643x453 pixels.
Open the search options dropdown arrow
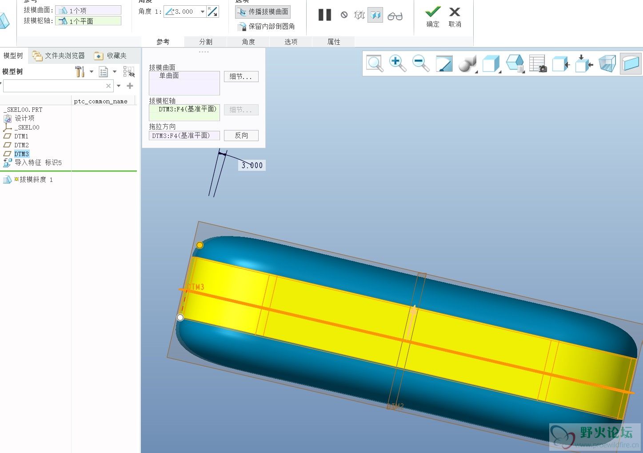pyautogui.click(x=119, y=86)
